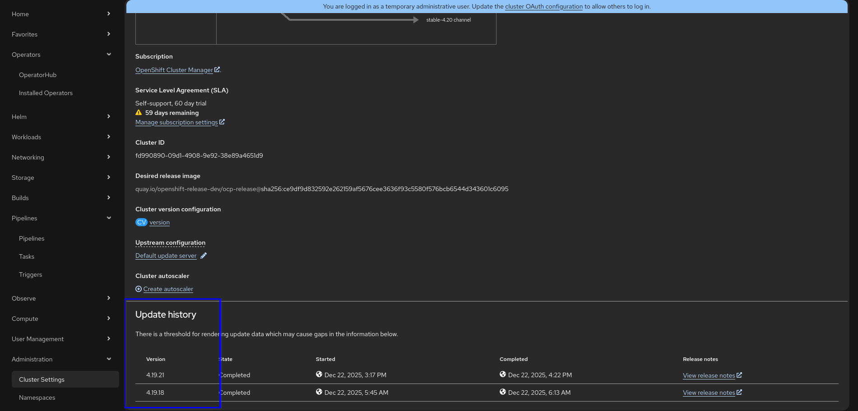Viewport: 858px width, 411px height.
Task: Open the cluster OAuth configuration link
Action: (x=544, y=6)
